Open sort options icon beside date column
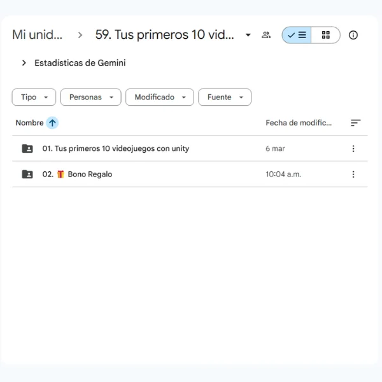382x382 pixels. click(x=355, y=123)
